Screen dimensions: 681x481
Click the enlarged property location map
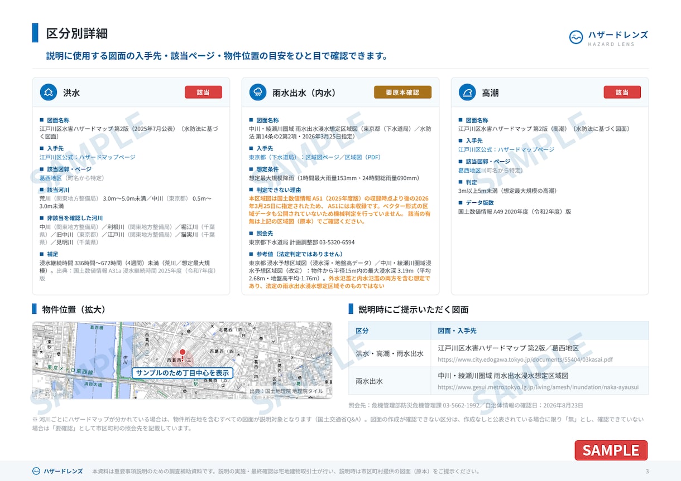click(182, 360)
